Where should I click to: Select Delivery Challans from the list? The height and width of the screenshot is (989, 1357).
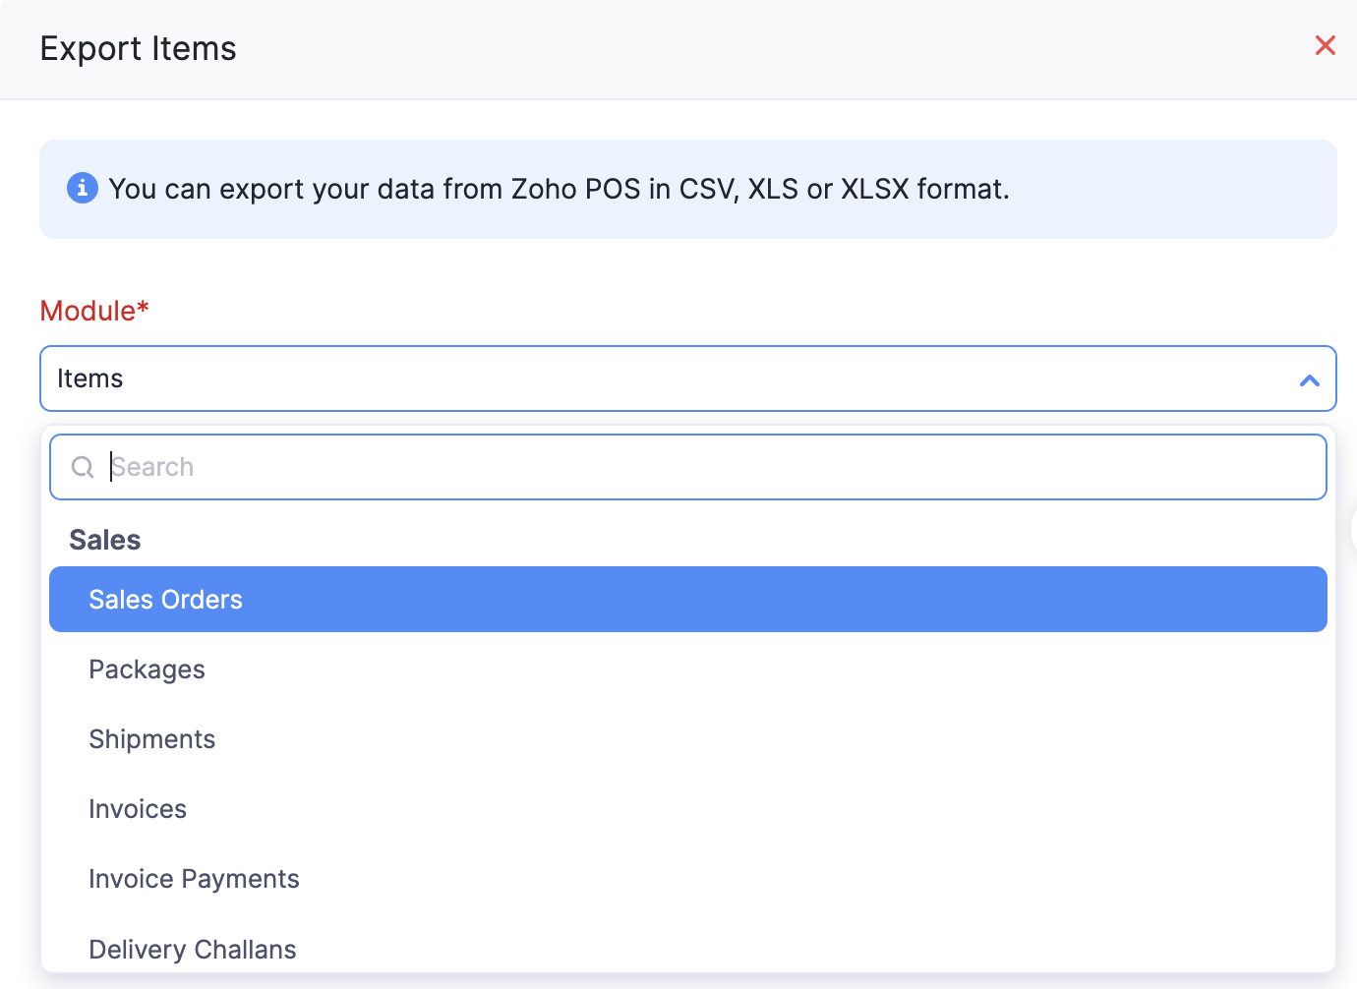coord(193,949)
